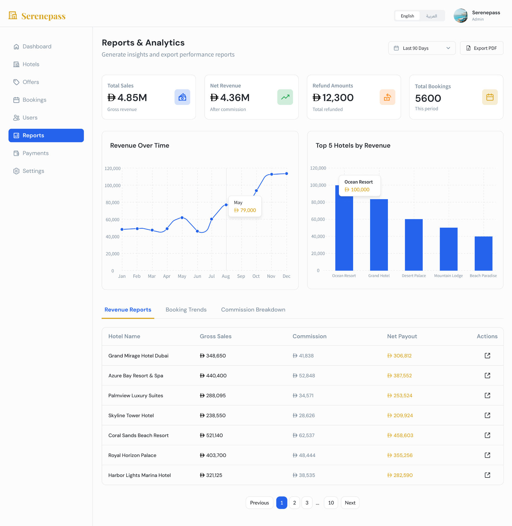The image size is (512, 526).
Task: Open details for Harbor Lights Marina Hotel row
Action: tap(487, 475)
